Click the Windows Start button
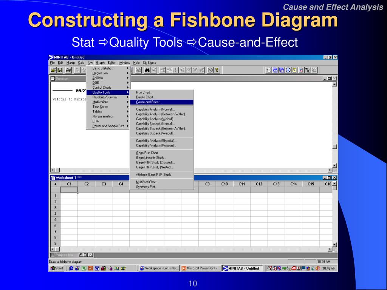The height and width of the screenshot is (290, 387). pyautogui.click(x=57, y=268)
